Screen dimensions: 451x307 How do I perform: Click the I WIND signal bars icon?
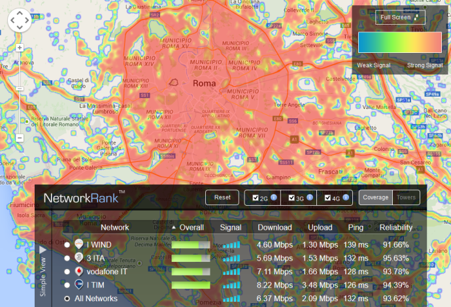[x=231, y=245]
